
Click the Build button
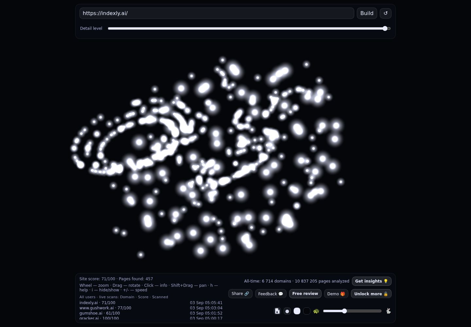(367, 13)
